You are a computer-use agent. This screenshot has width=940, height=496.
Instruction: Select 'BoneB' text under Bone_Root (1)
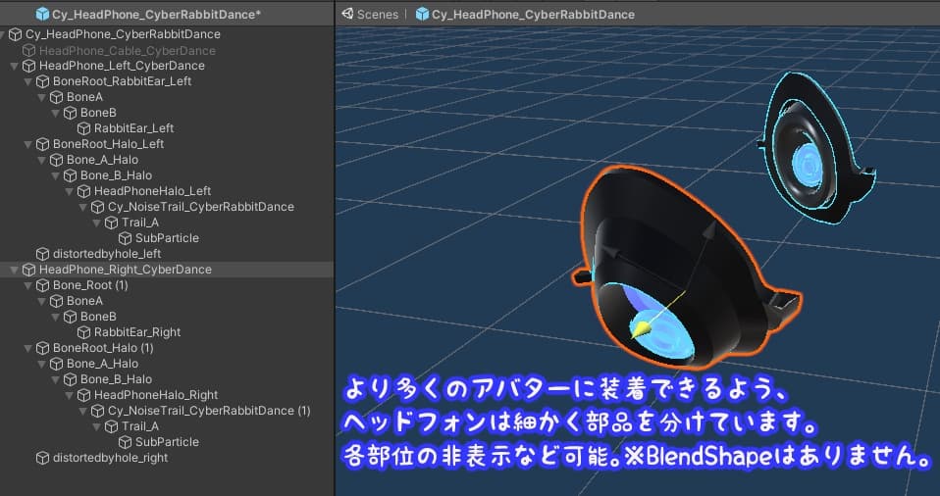point(98,317)
